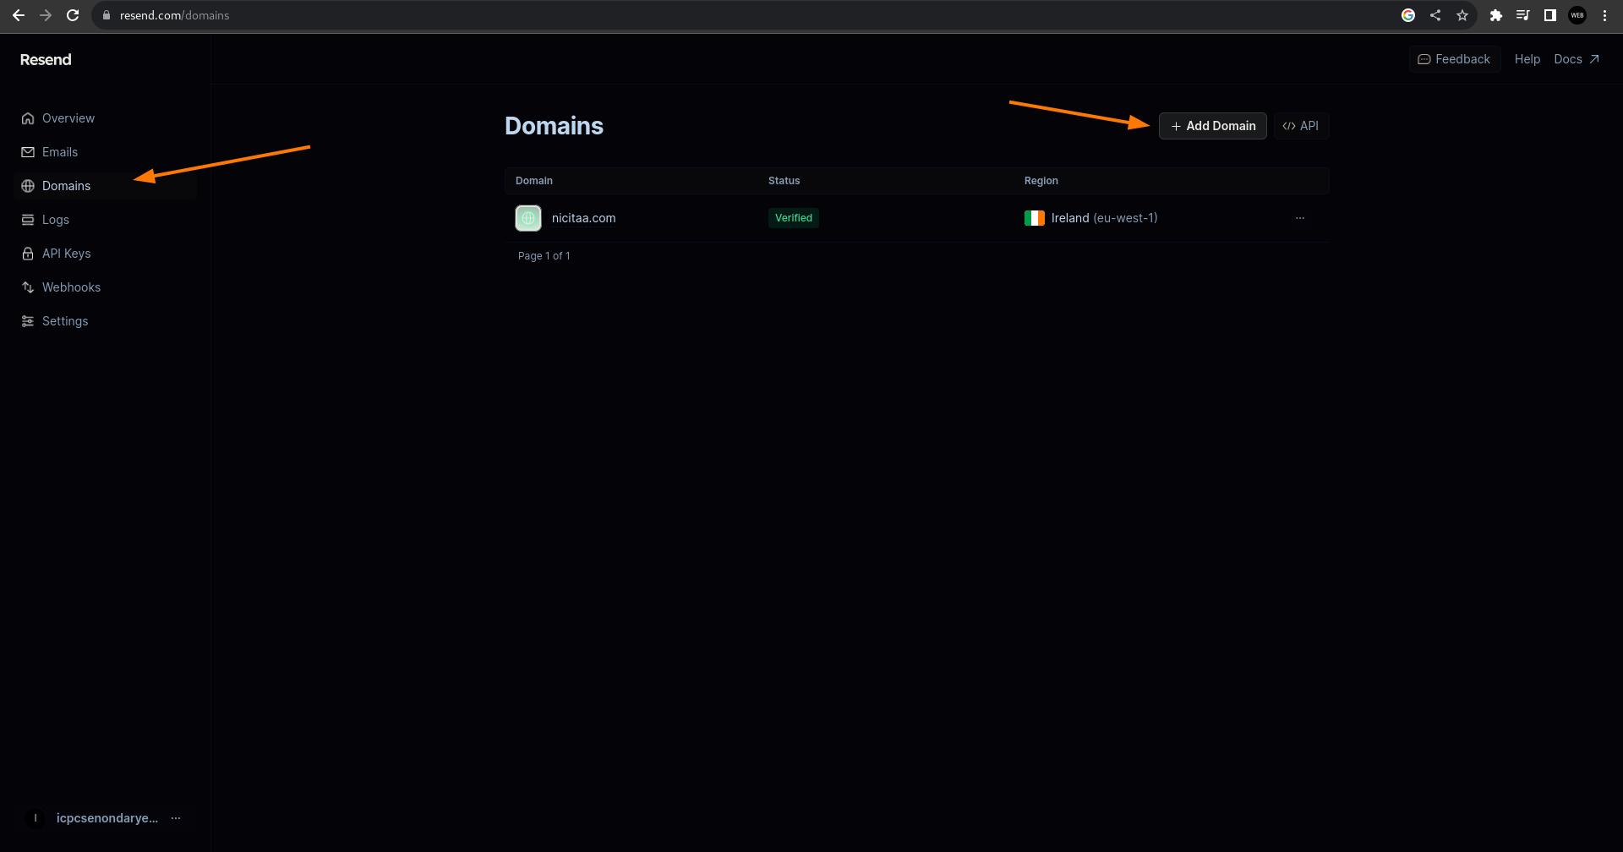This screenshot has height=852, width=1623.
Task: Click the share page icon
Action: pyautogui.click(x=1435, y=15)
